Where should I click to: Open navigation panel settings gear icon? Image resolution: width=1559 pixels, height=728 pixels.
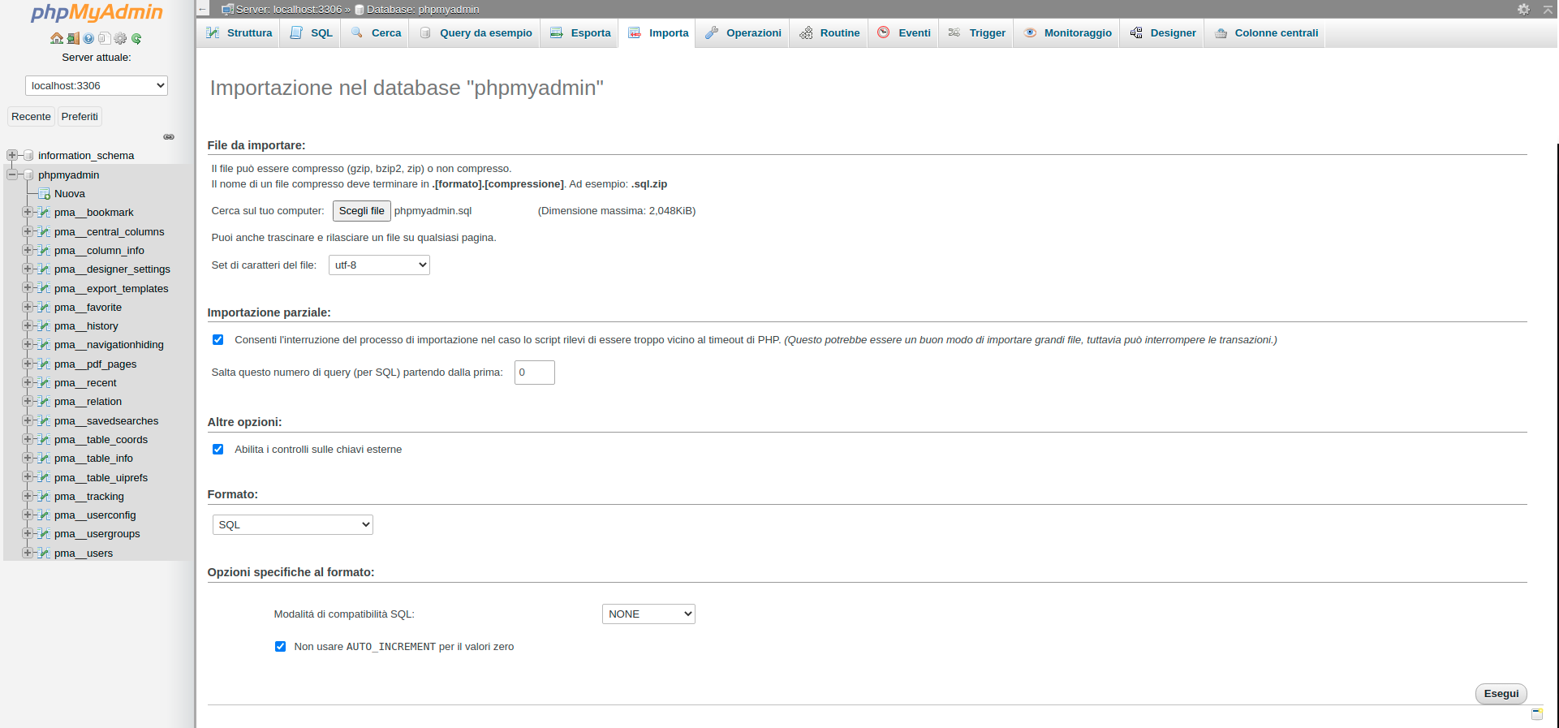click(120, 38)
